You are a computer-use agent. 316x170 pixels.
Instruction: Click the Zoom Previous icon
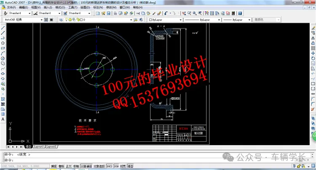coord(200,13)
